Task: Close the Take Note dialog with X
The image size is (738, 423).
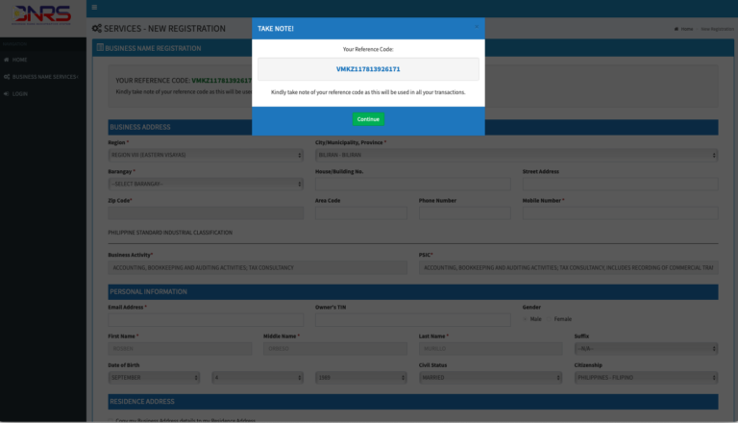Action: point(477,27)
